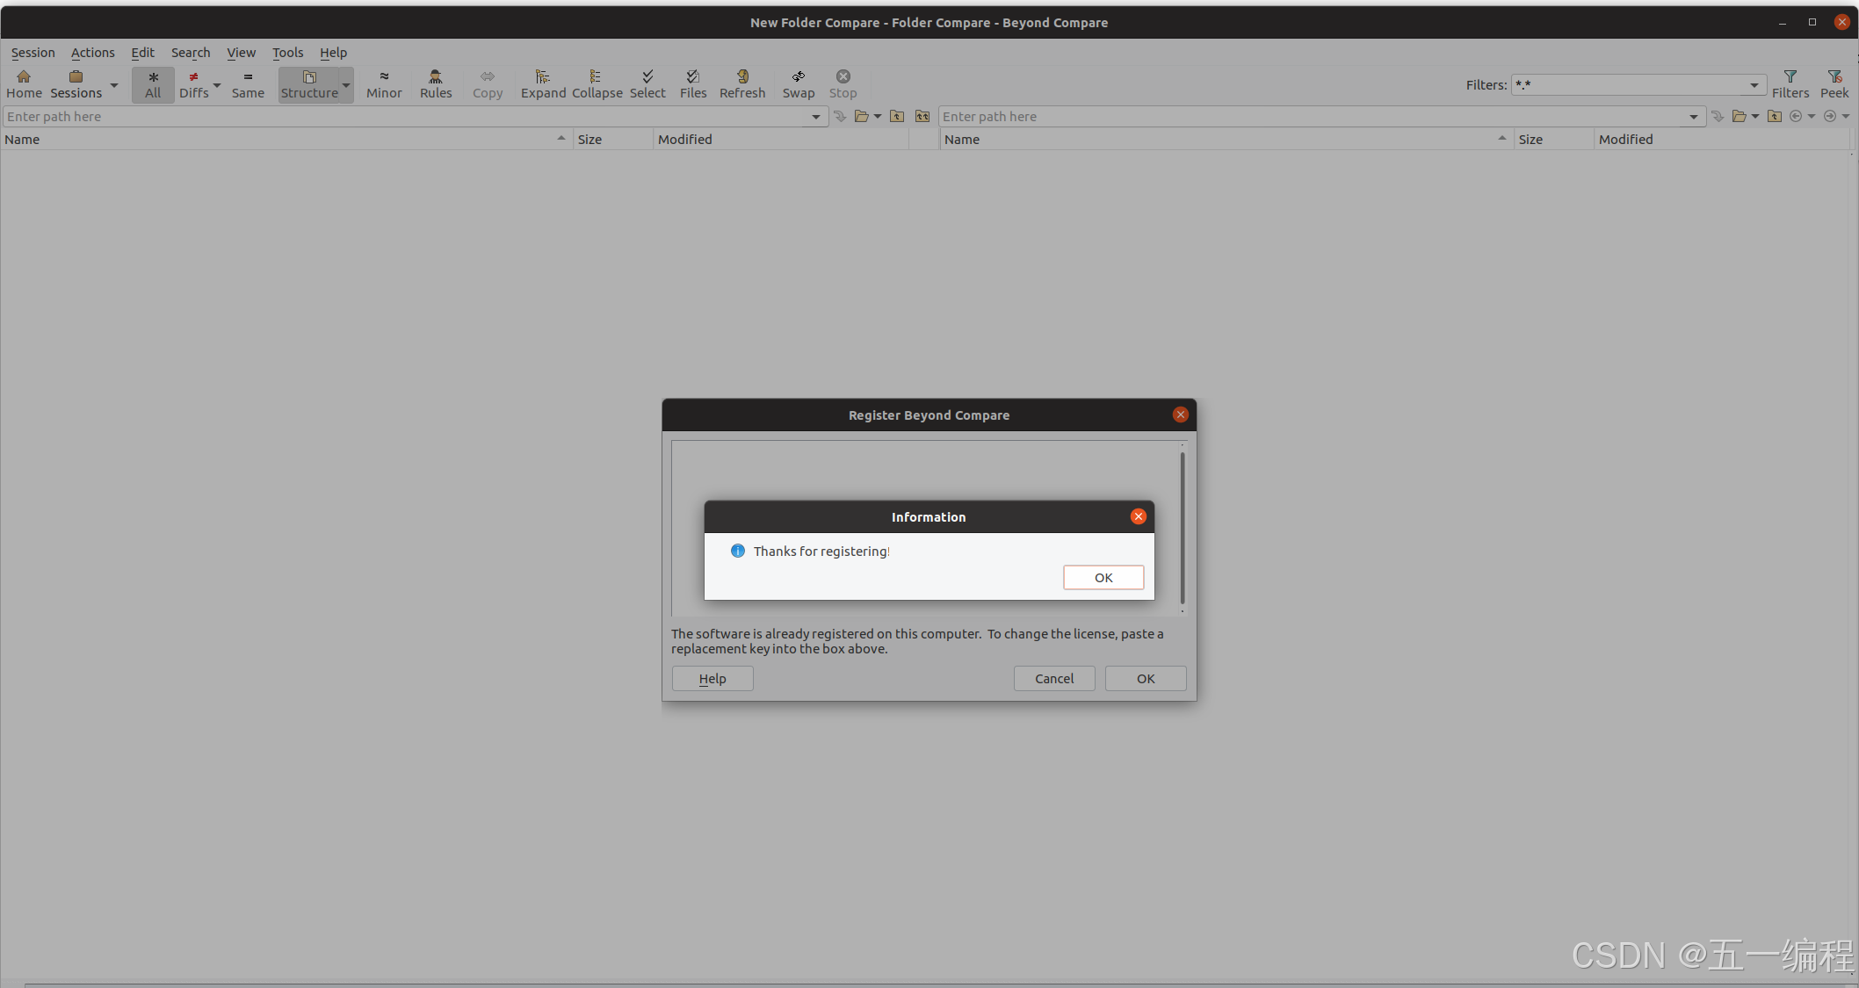Click Cancel in Register dialog
1859x988 pixels.
[x=1054, y=679]
